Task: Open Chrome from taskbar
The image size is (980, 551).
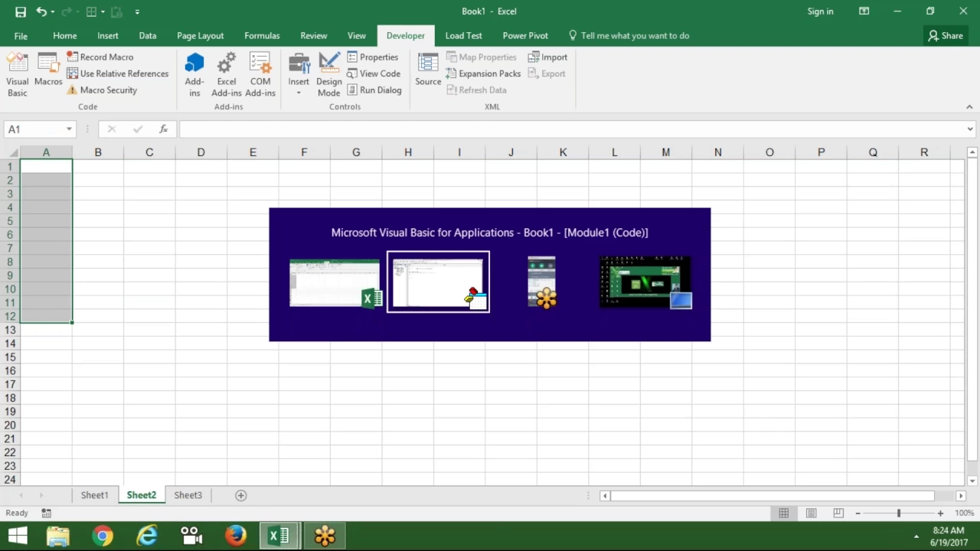Action: (x=103, y=536)
